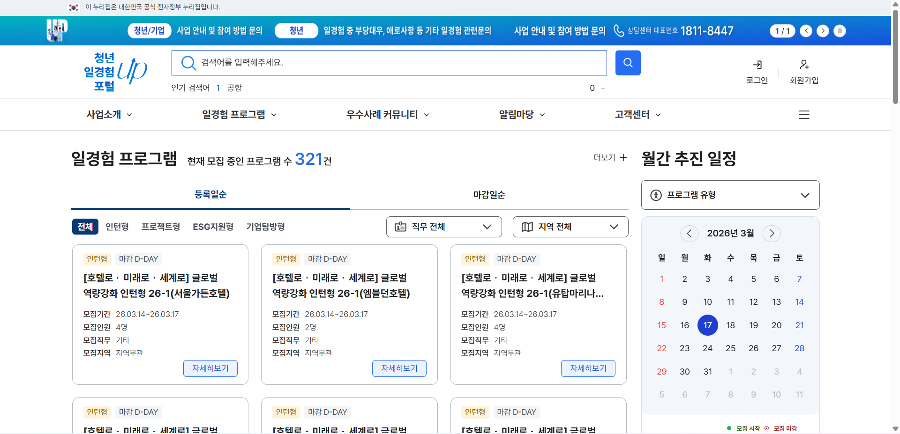Expand the 프로그램 유형 dropdown
The width and height of the screenshot is (900, 434).
730,195
